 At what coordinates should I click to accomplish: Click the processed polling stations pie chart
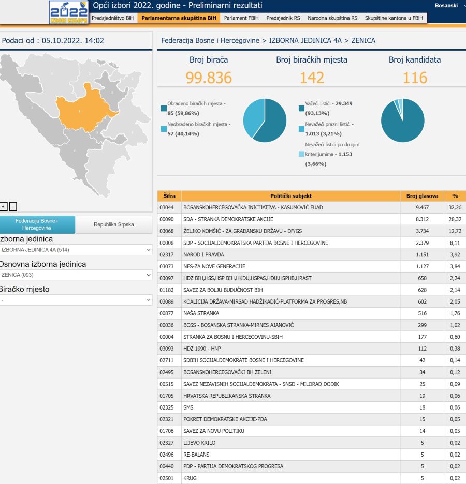pyautogui.click(x=265, y=120)
